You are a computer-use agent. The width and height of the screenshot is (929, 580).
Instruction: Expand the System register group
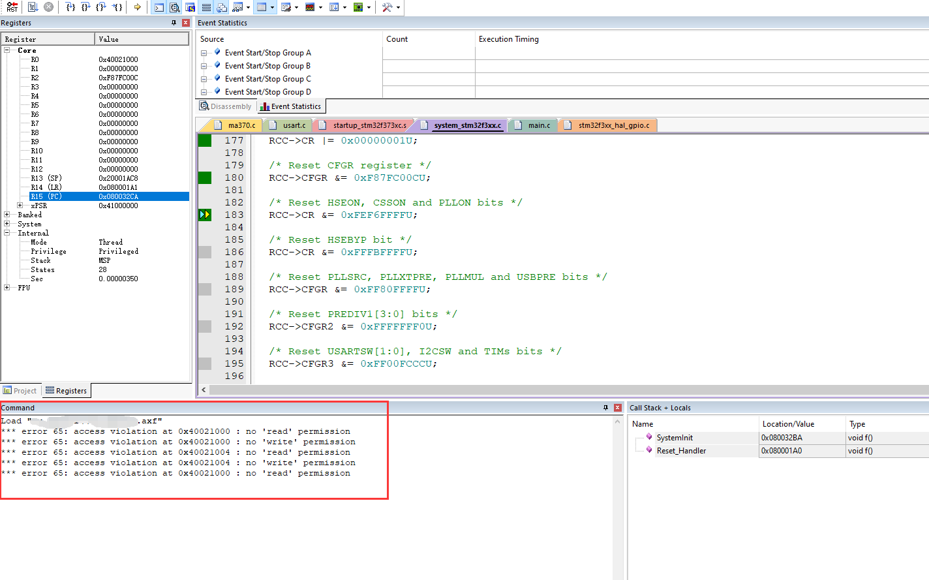(x=7, y=224)
